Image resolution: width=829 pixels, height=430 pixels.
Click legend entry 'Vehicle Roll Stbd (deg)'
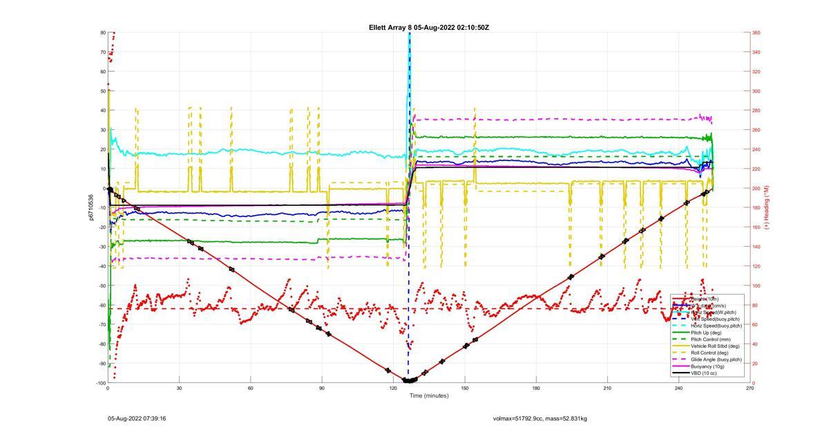[x=715, y=346]
